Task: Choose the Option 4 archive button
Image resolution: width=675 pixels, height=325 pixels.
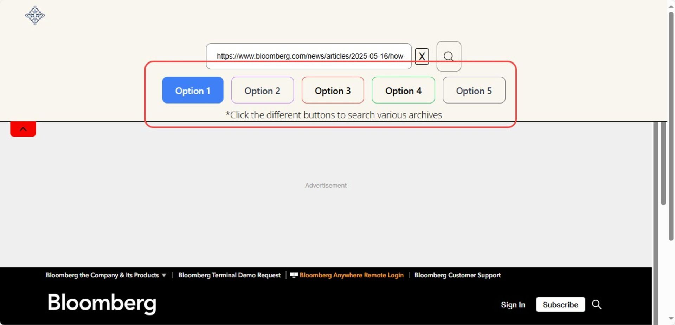Action: 403,90
